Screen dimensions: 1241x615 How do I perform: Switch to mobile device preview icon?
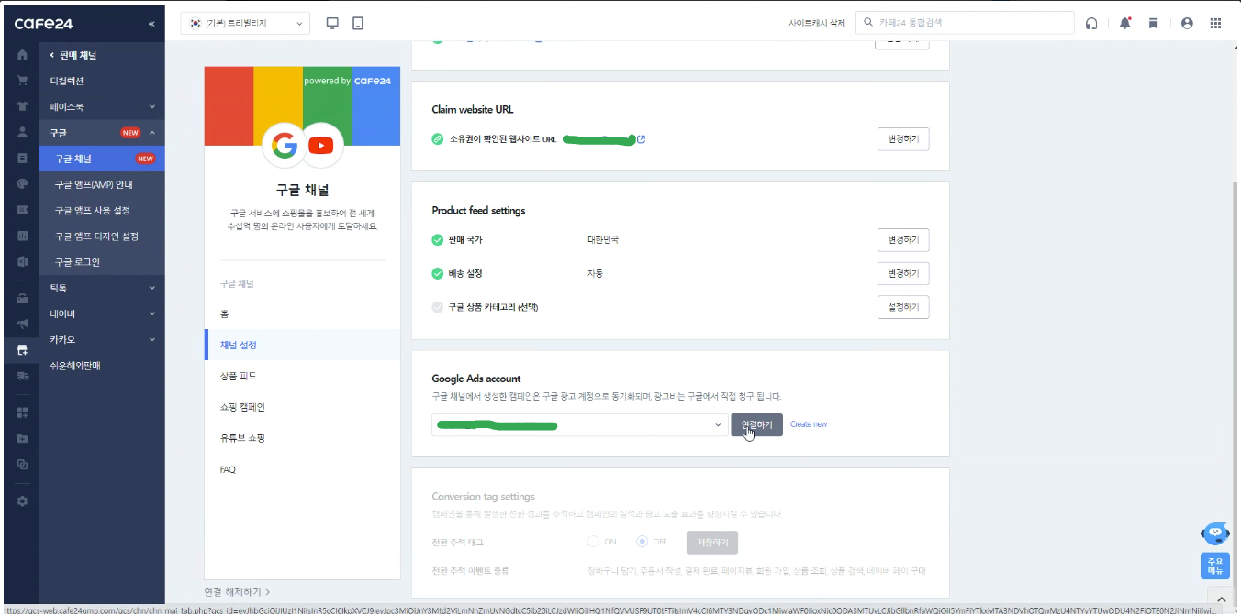point(358,23)
